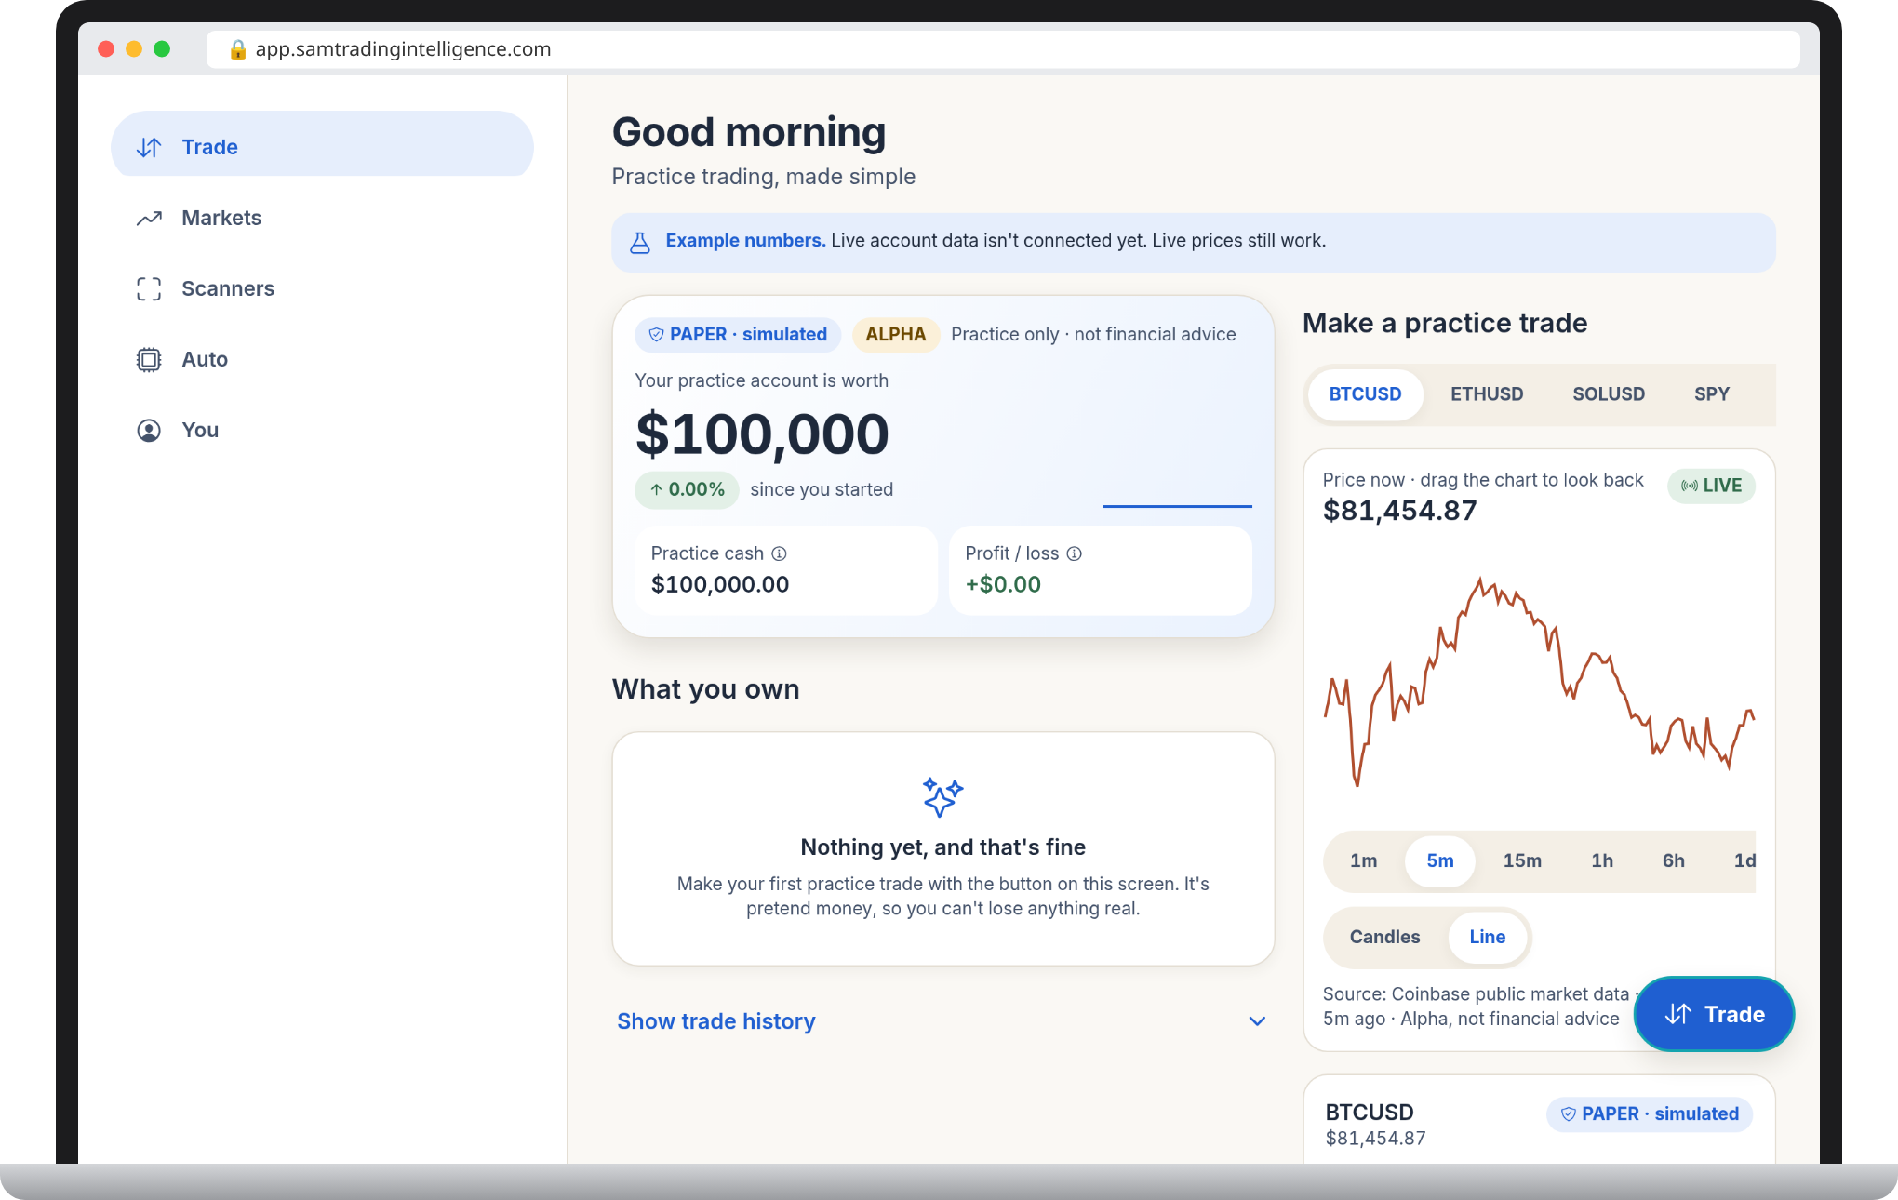The height and width of the screenshot is (1200, 1898).
Task: Click the $81,454.87 price now value
Action: click(x=1399, y=511)
